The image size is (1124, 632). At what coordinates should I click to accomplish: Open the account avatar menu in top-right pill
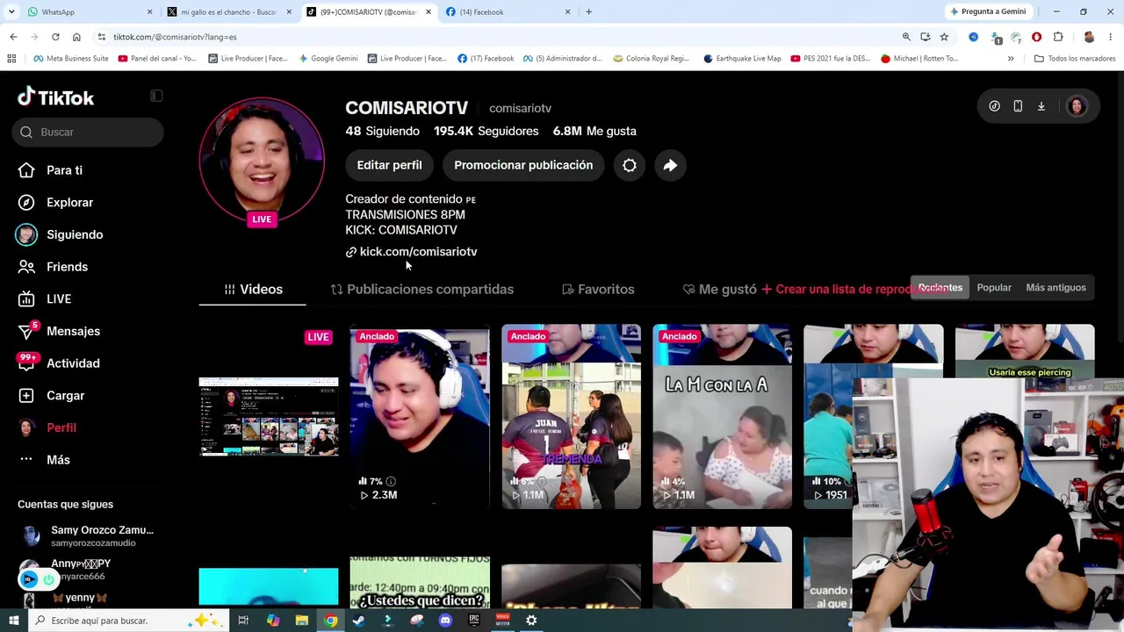coord(1077,106)
